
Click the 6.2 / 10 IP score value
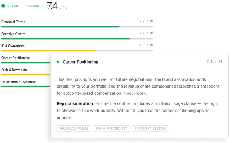[146, 46]
